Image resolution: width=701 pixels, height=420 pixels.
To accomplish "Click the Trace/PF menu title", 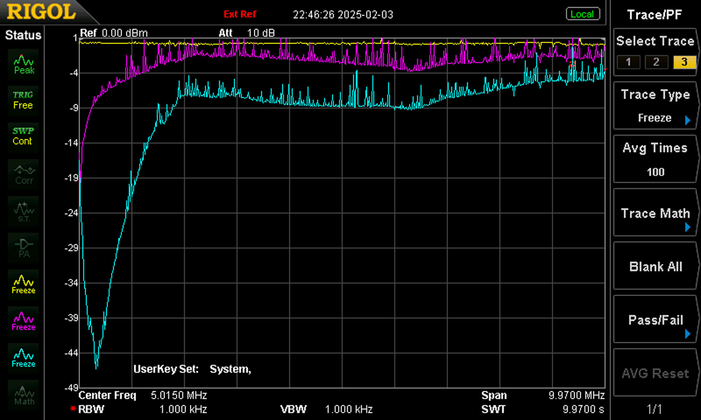I will 654,15.
